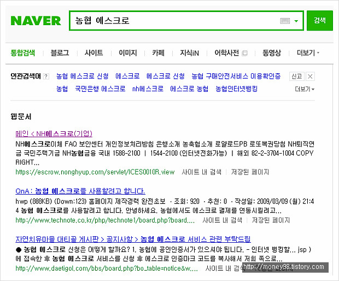Open related search 에스크로 신청
Image resolution: width=339 pixels, height=281 pixels.
pos(166,76)
